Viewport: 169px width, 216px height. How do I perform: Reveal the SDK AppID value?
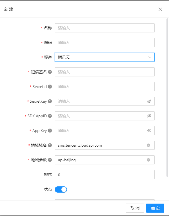[149, 116]
